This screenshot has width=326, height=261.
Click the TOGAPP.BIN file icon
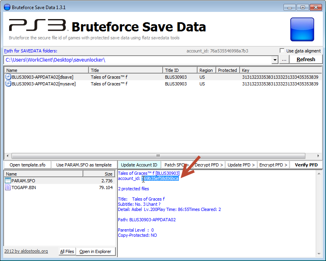[x=8, y=188]
